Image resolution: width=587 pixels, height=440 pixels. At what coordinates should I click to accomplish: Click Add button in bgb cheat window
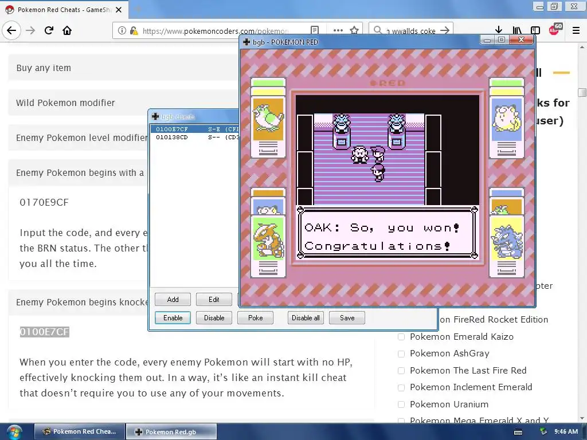tap(173, 299)
